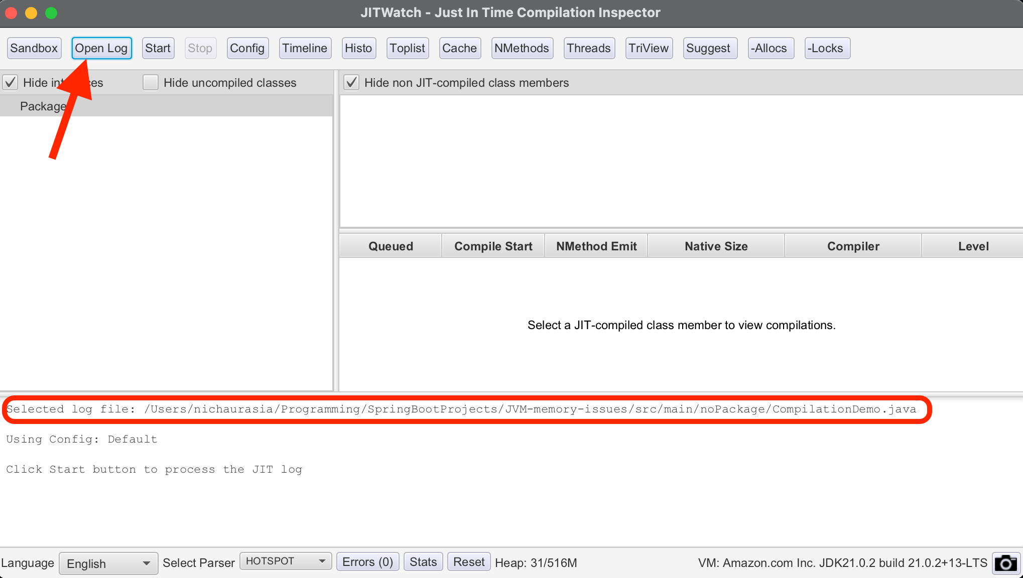This screenshot has height=578, width=1023.
Task: Click the Selected log file path text
Action: pyautogui.click(x=461, y=409)
